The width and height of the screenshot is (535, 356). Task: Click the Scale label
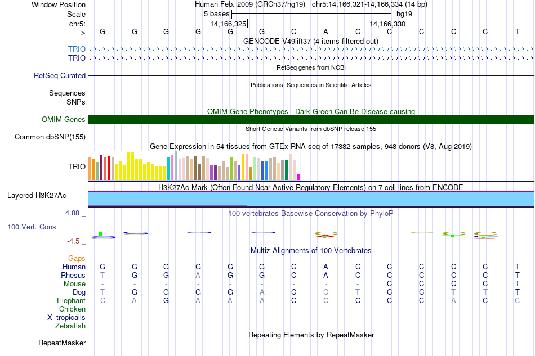77,14
